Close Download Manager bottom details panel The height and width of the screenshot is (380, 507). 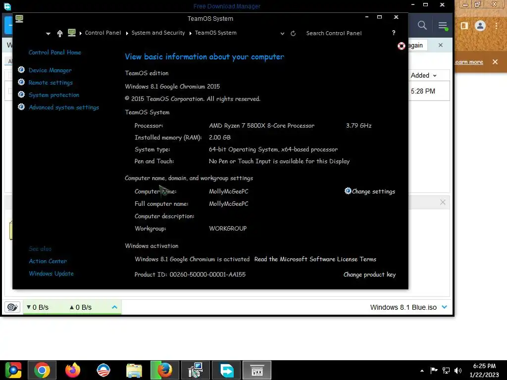[x=443, y=202]
